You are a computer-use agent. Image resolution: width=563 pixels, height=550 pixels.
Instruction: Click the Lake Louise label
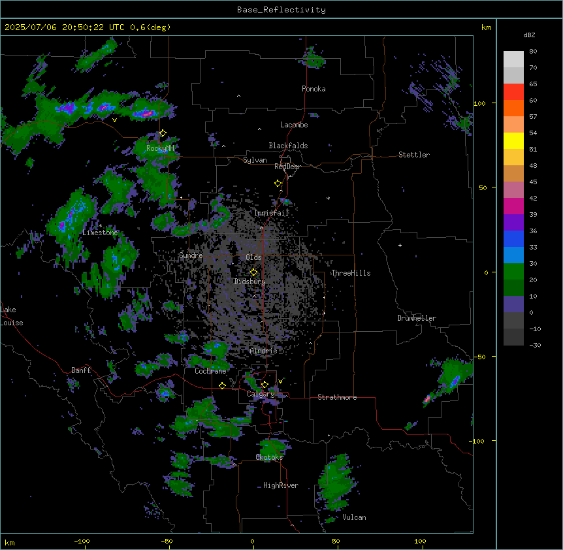tap(12, 316)
